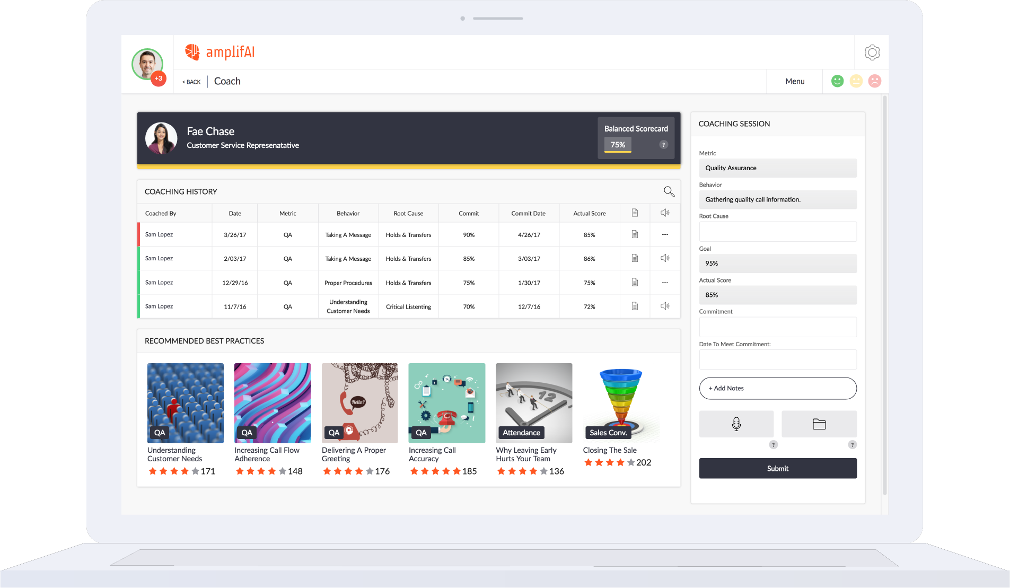
Task: Open Increasing Call Flow Adherence thumbnail
Action: click(x=273, y=403)
